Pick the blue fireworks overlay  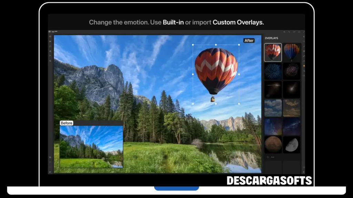(x=273, y=71)
